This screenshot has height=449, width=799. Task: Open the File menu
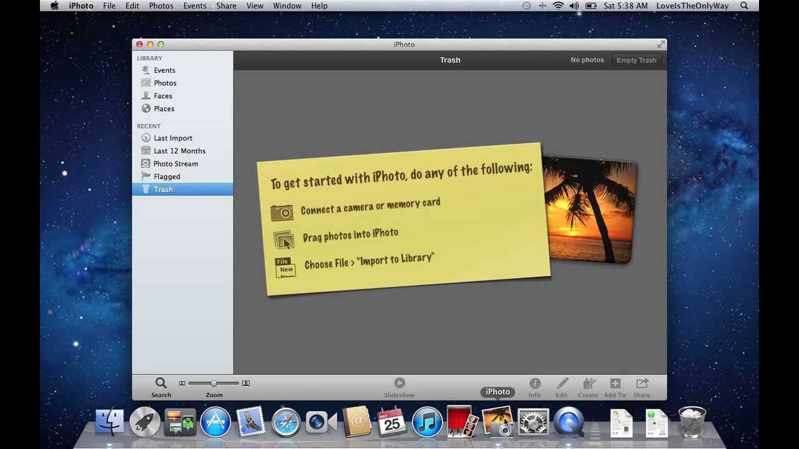tap(109, 6)
